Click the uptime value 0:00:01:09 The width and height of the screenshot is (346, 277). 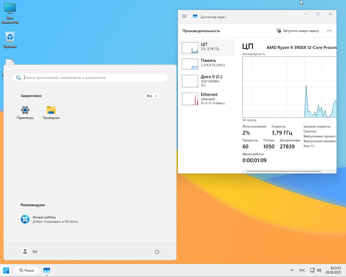(x=254, y=160)
